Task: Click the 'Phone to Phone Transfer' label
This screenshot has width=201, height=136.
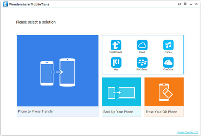Action: tap(36, 112)
